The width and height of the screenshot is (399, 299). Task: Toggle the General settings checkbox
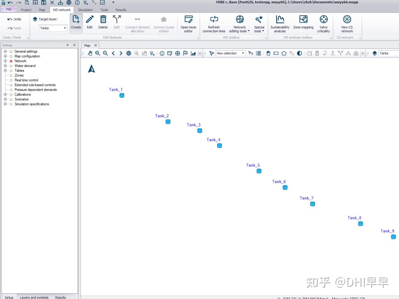coord(11,52)
